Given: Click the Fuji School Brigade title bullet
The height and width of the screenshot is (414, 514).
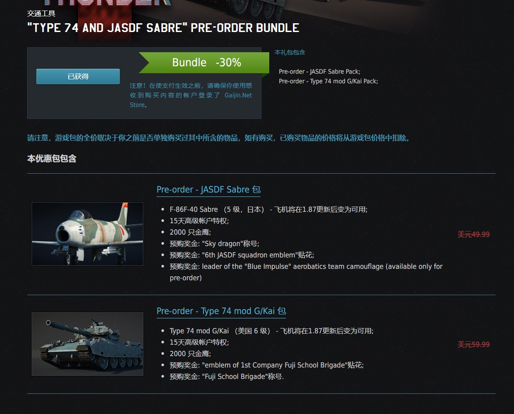Looking at the screenshot, I should (226, 377).
